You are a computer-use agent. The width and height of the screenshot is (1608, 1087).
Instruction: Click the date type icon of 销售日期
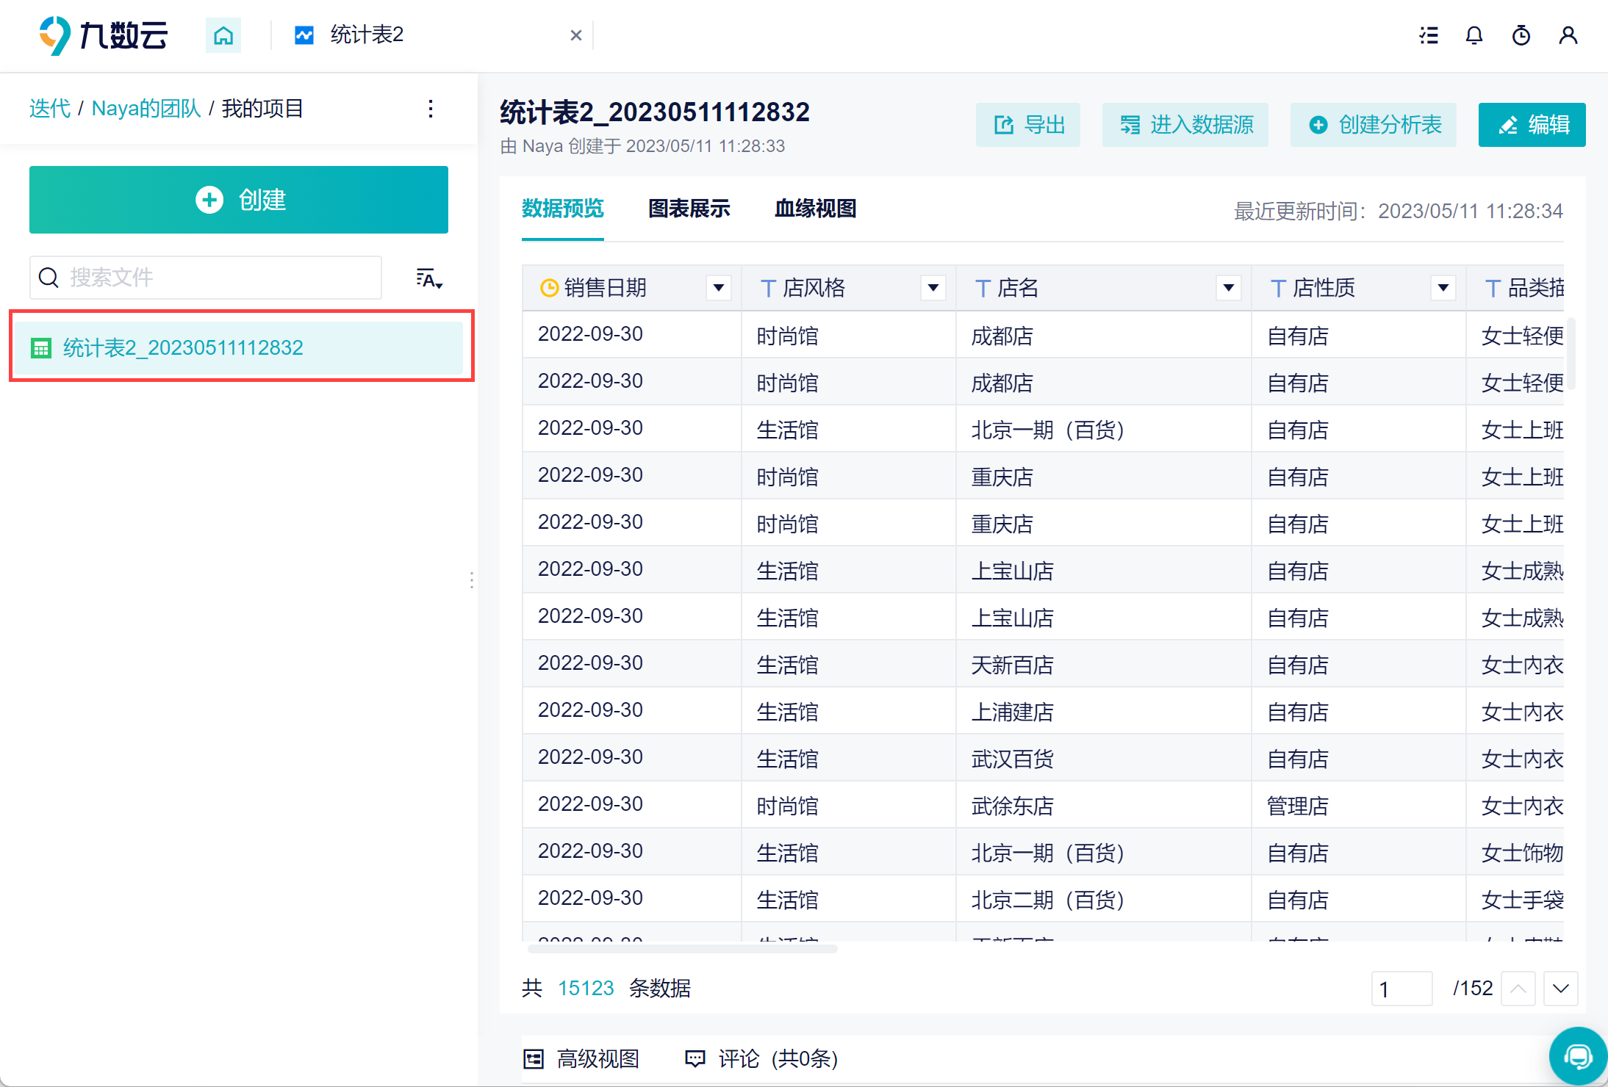pos(549,288)
